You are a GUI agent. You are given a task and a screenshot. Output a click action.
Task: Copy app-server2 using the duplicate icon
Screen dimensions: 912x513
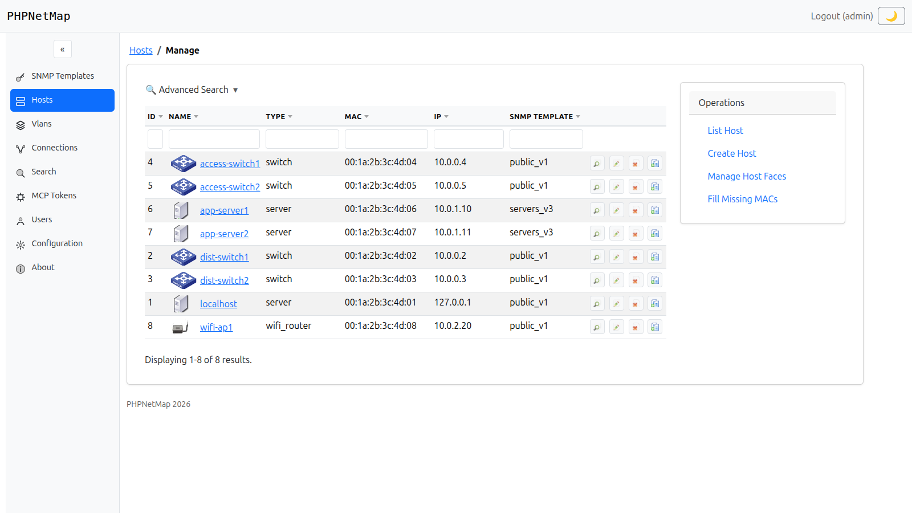click(x=655, y=234)
